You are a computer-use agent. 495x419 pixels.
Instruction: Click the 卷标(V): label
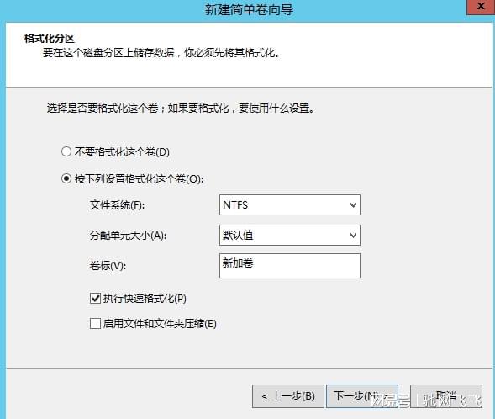coord(108,265)
